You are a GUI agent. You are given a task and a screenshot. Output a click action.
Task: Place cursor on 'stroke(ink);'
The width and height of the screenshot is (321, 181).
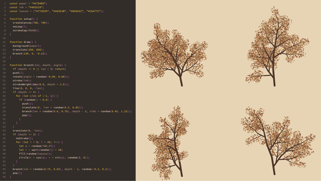[x=22, y=81]
